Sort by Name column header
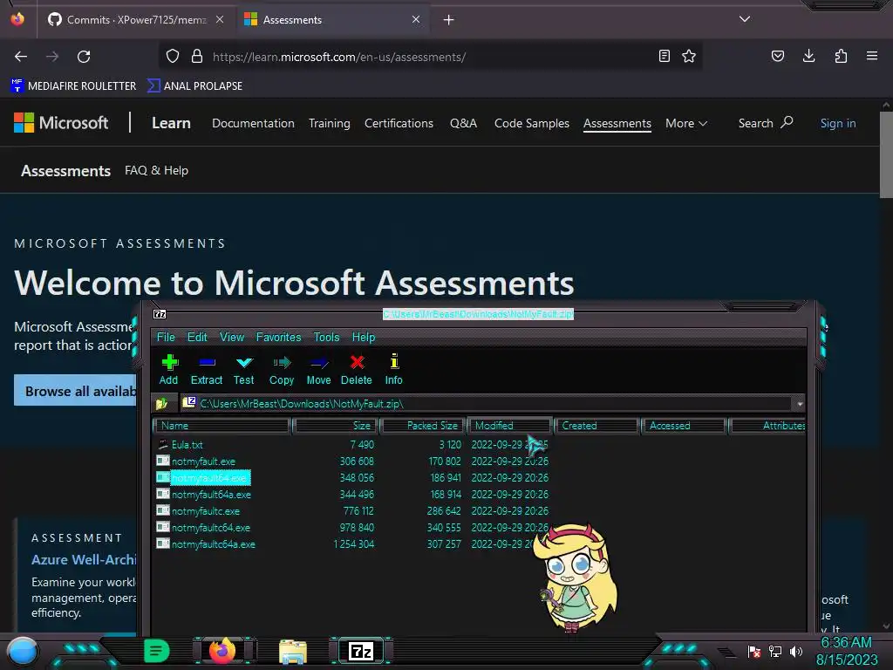The height and width of the screenshot is (670, 893). 222,426
